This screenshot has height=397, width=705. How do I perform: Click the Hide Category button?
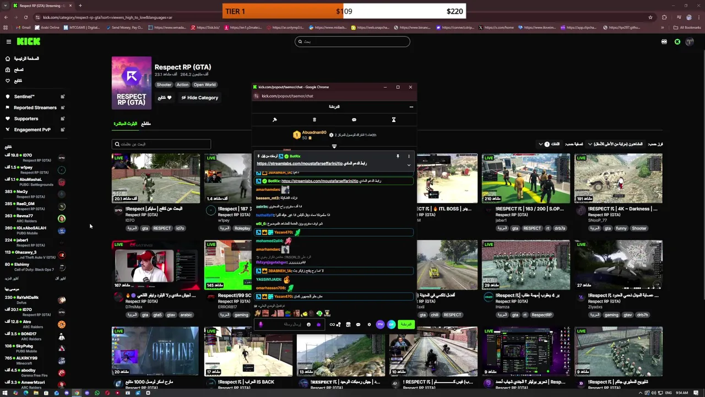[x=199, y=98]
